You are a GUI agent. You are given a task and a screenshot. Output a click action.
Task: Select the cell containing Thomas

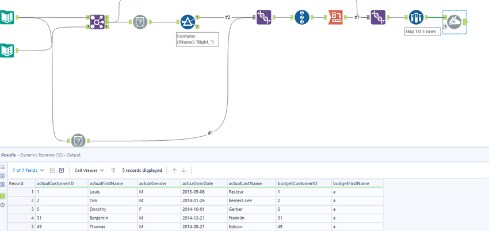click(x=113, y=226)
